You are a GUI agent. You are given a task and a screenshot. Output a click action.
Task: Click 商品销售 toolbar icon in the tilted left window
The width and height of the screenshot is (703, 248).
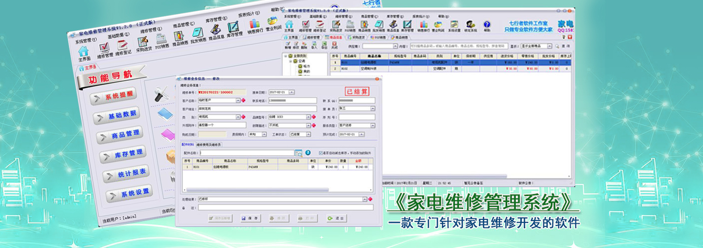coord(179,35)
